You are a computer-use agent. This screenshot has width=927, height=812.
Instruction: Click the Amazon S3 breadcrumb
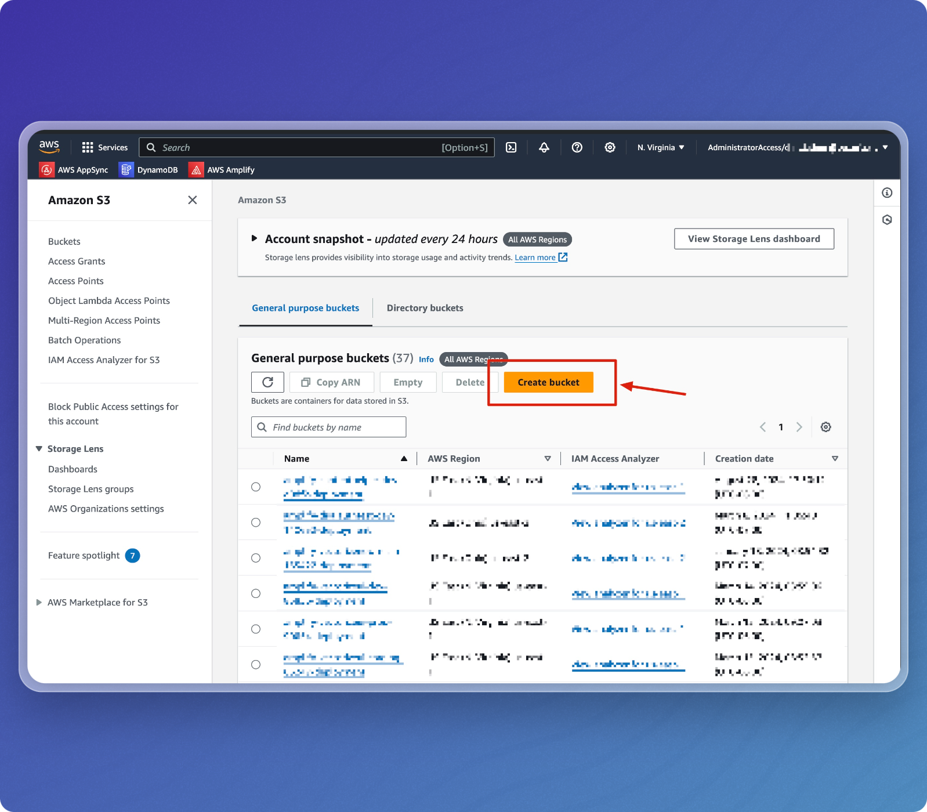pyautogui.click(x=262, y=200)
